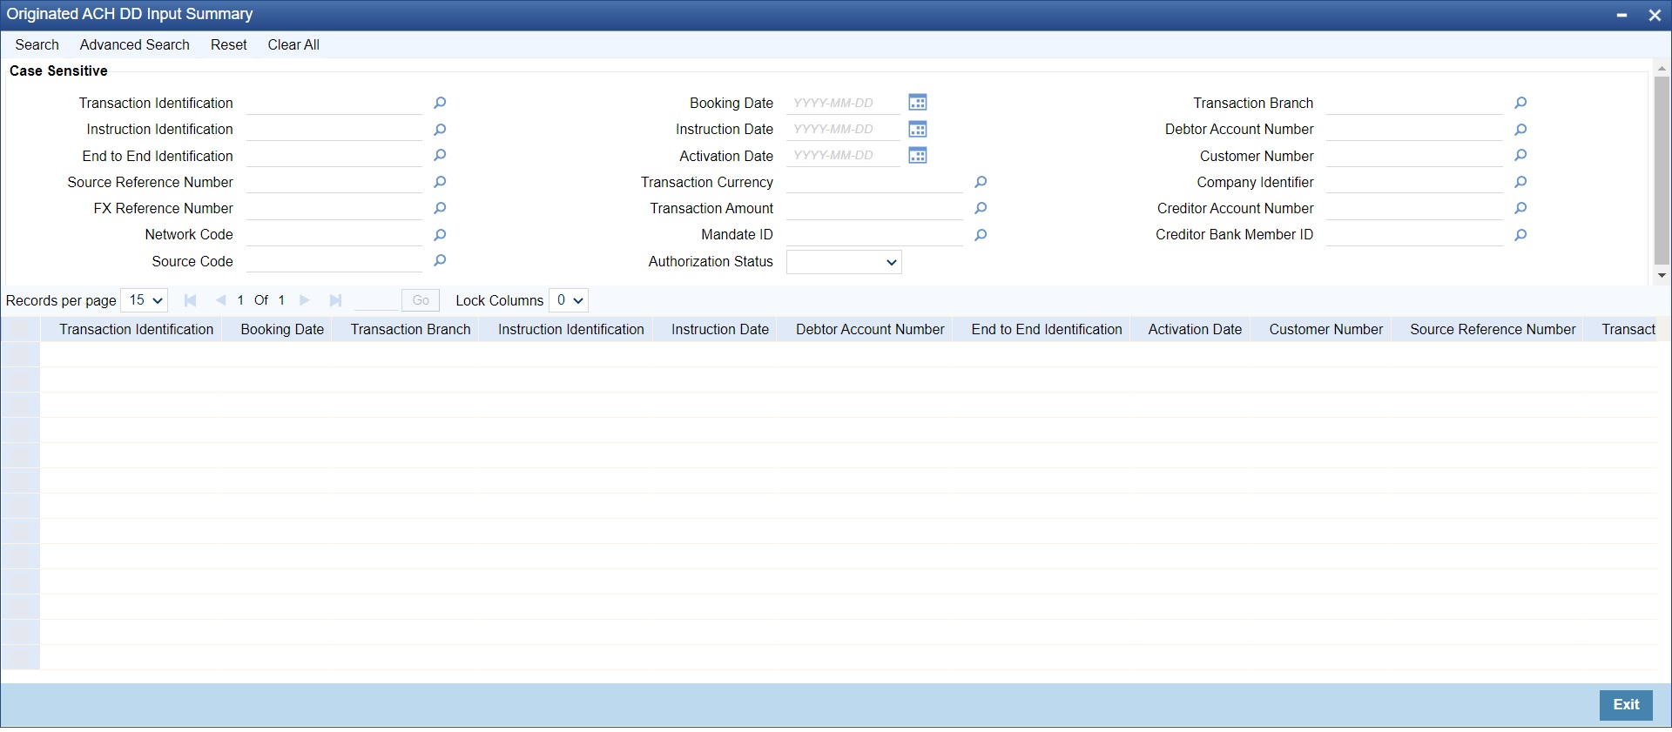This screenshot has height=732, width=1672.
Task: Click Search in the toolbar
Action: click(37, 44)
